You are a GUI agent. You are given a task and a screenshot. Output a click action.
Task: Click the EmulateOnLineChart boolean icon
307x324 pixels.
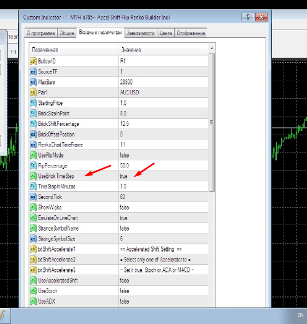coord(33,218)
